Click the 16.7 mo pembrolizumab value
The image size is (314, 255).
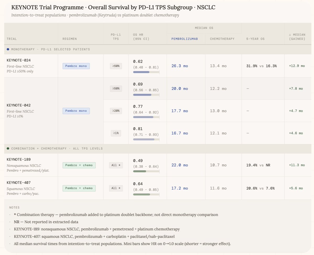(x=180, y=133)
